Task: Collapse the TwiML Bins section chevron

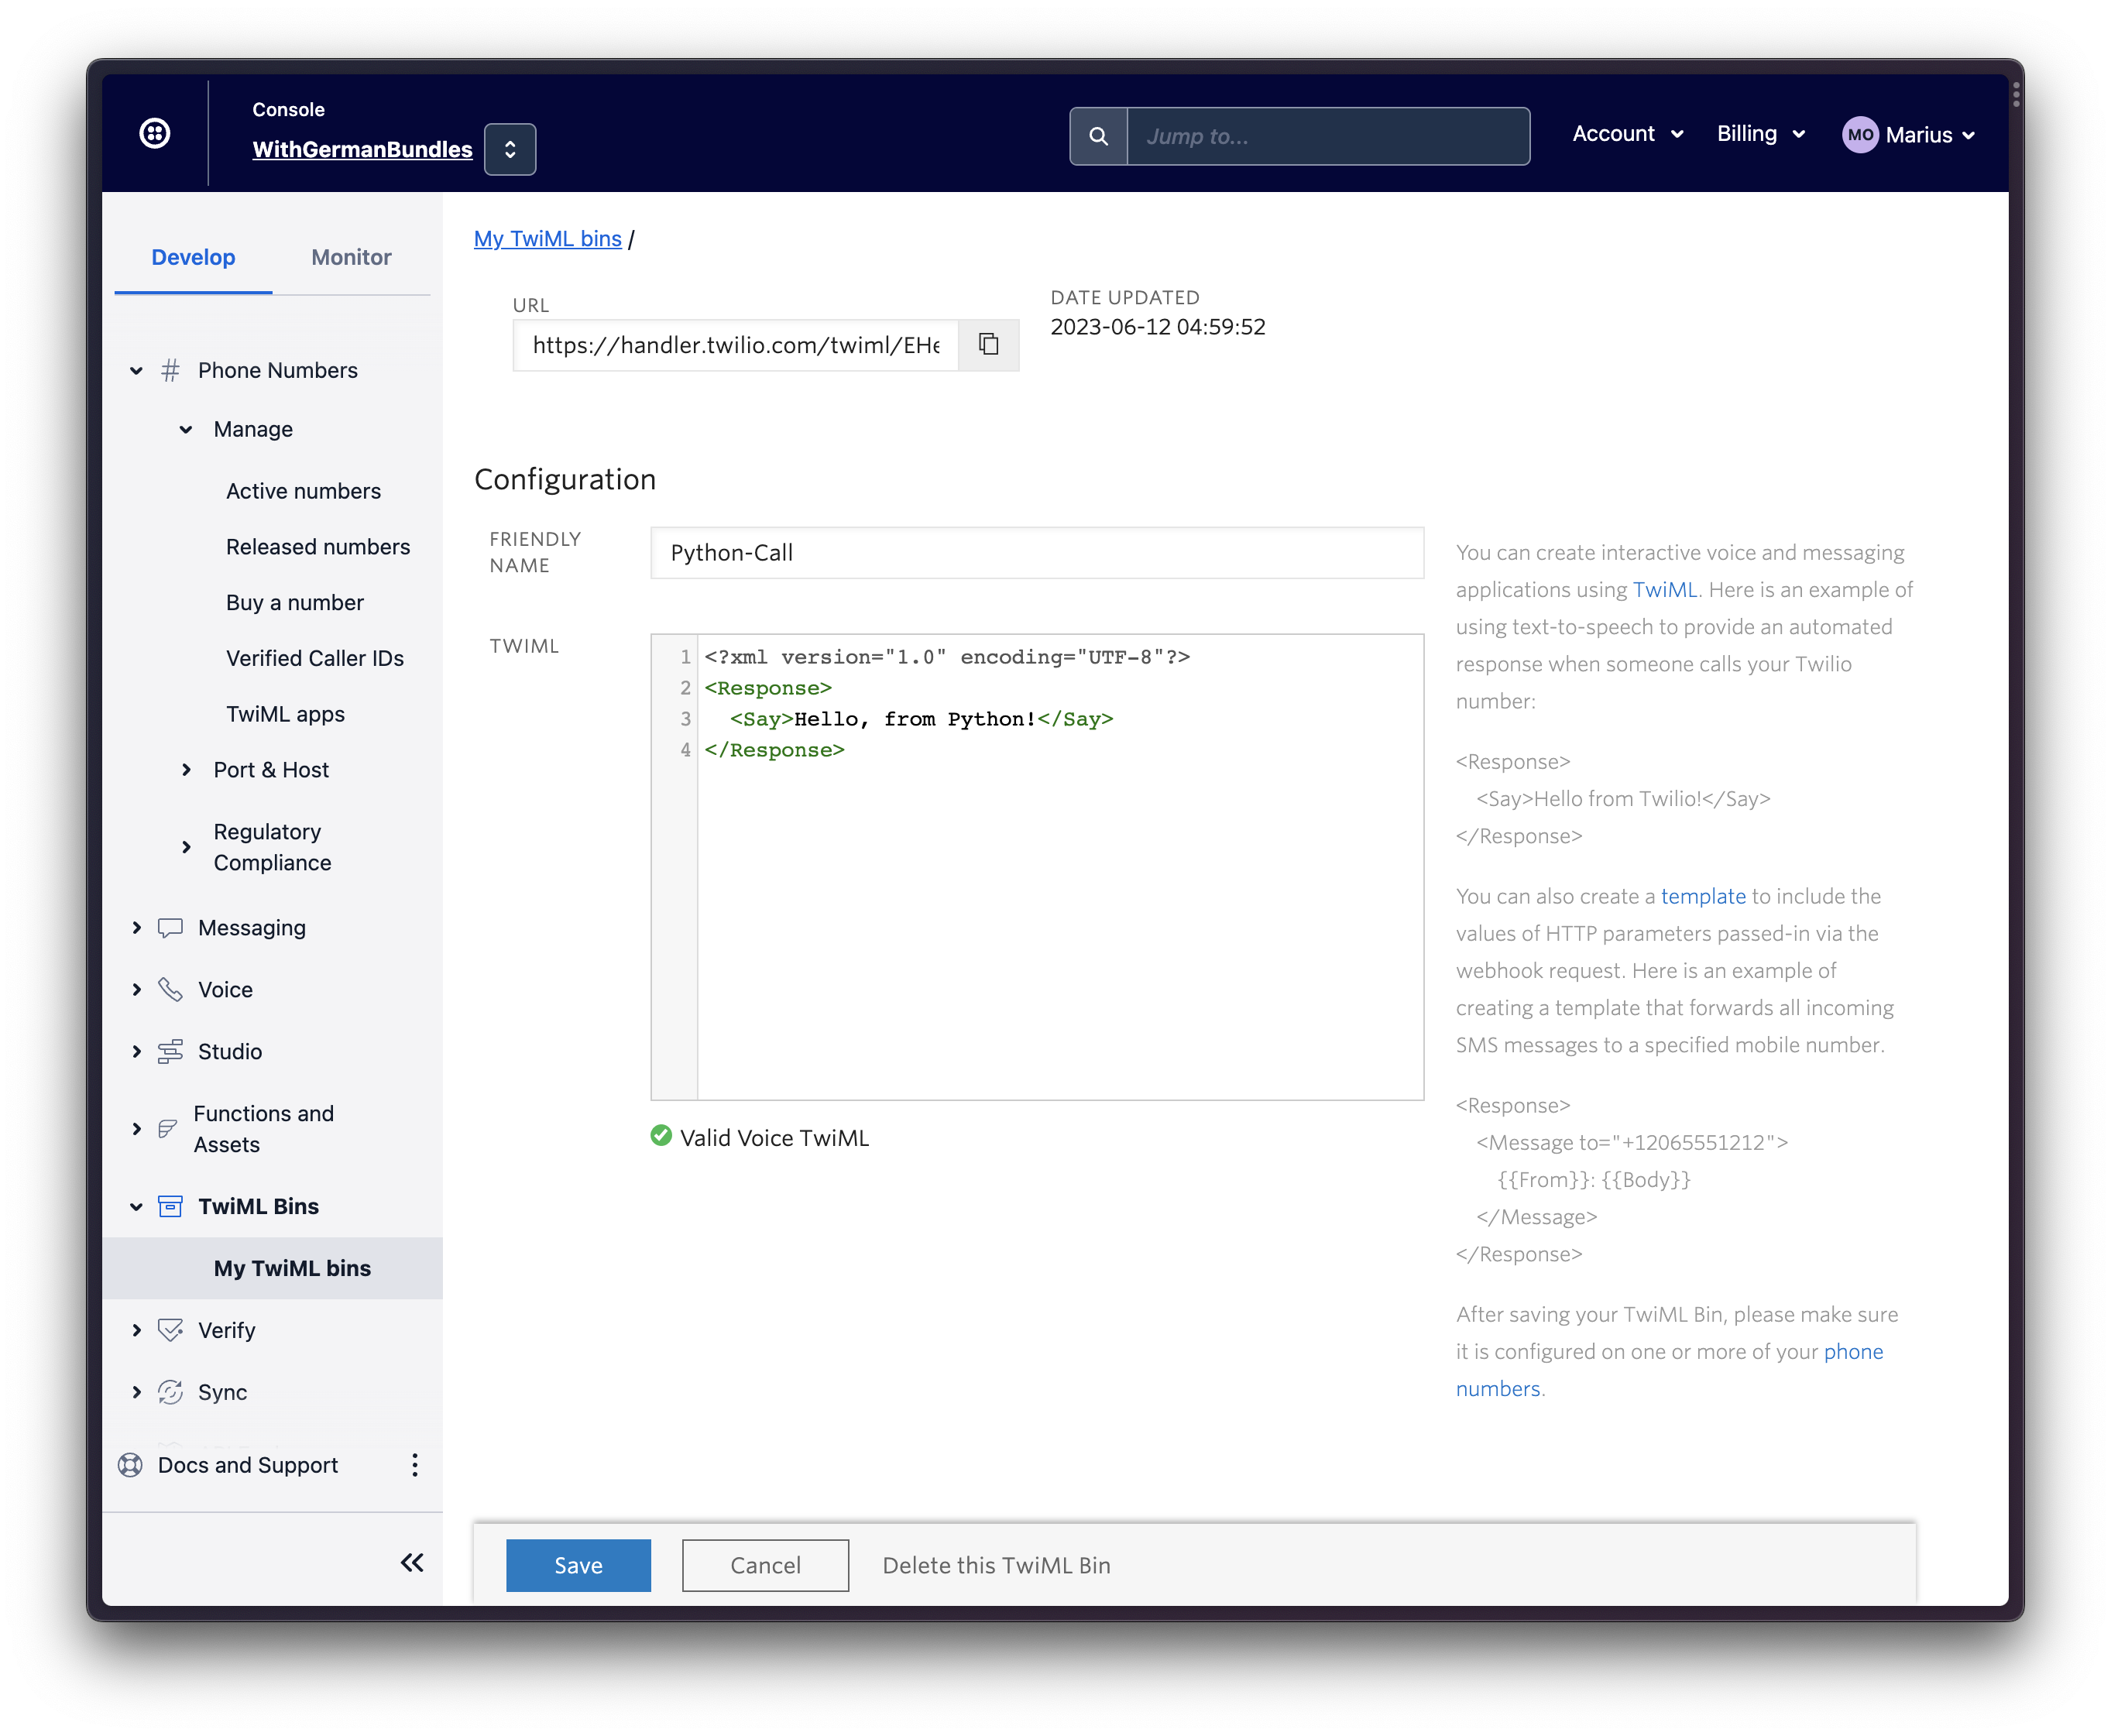Action: (137, 1207)
